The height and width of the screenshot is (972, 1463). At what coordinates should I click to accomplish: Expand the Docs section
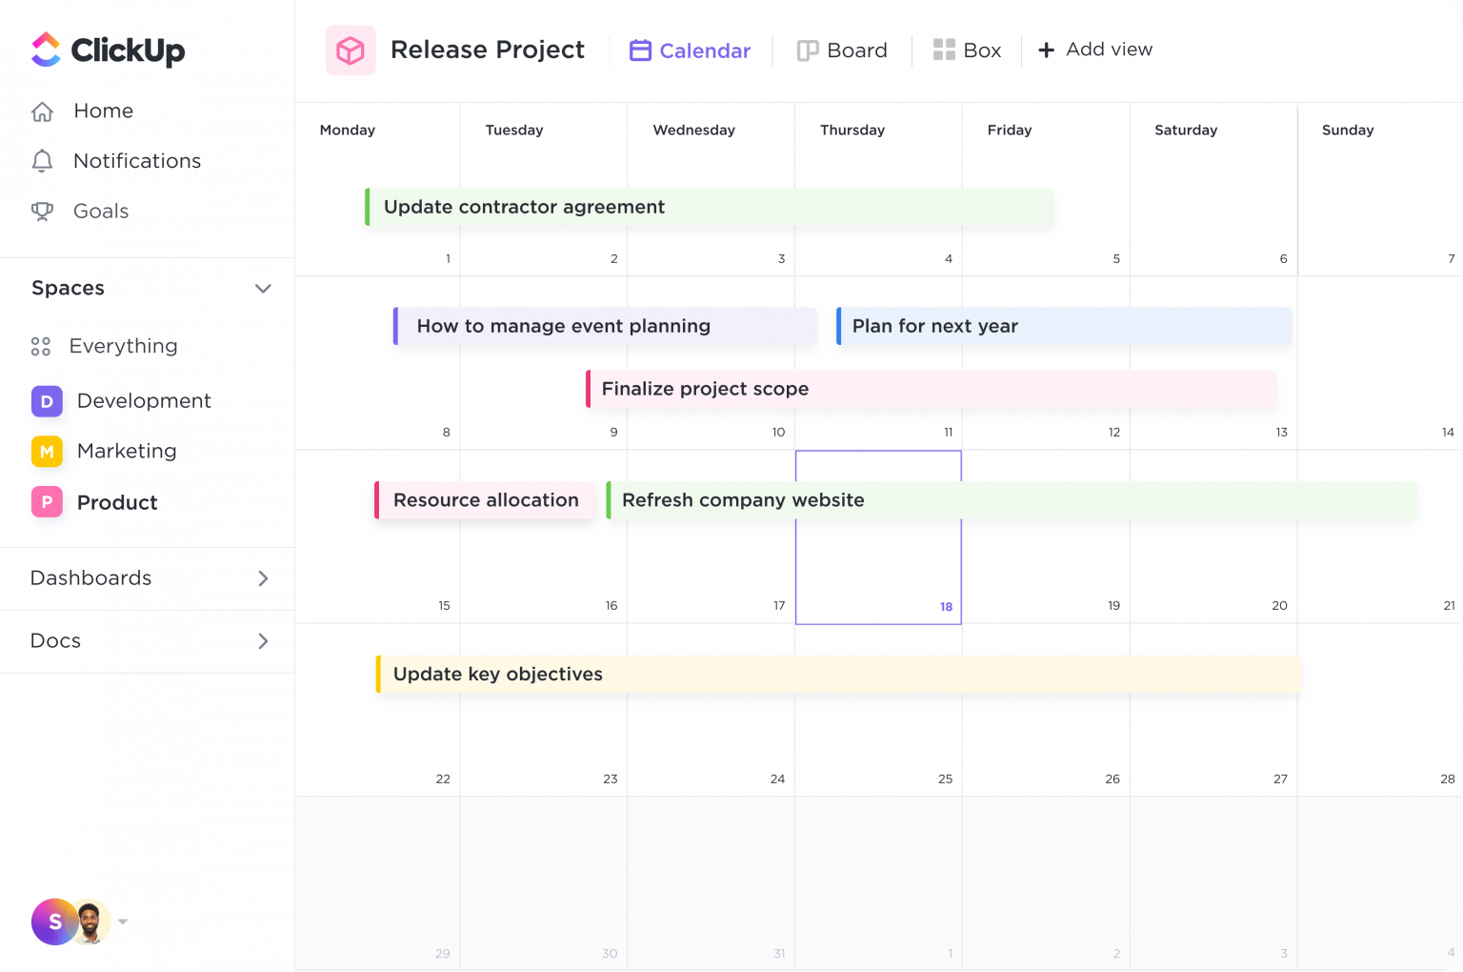[x=264, y=640]
